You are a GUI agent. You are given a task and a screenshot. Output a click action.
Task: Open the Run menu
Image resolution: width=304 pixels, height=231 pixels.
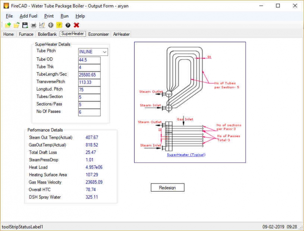(x=64, y=16)
